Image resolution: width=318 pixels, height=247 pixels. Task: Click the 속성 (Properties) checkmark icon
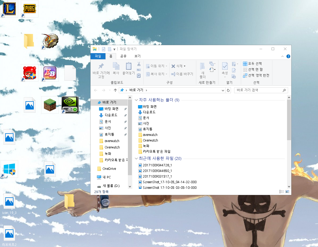tap(225, 66)
